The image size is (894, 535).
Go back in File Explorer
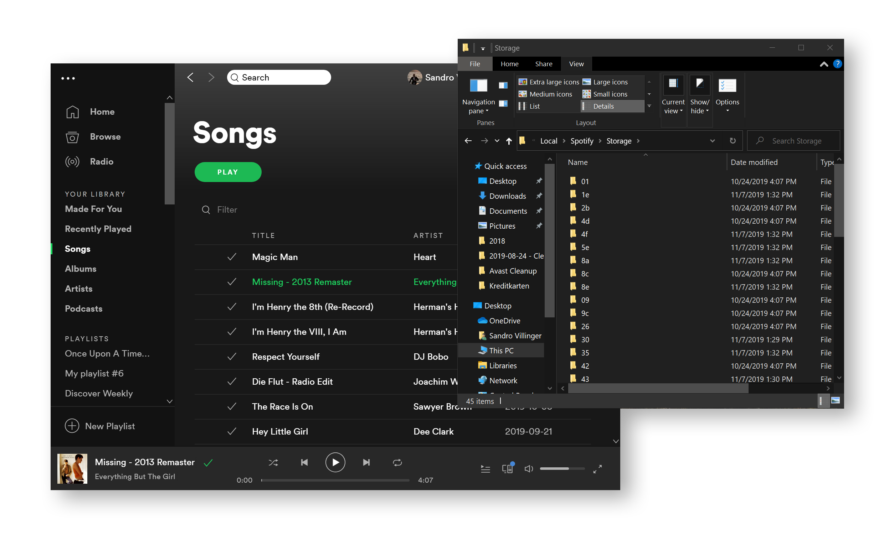pyautogui.click(x=468, y=141)
